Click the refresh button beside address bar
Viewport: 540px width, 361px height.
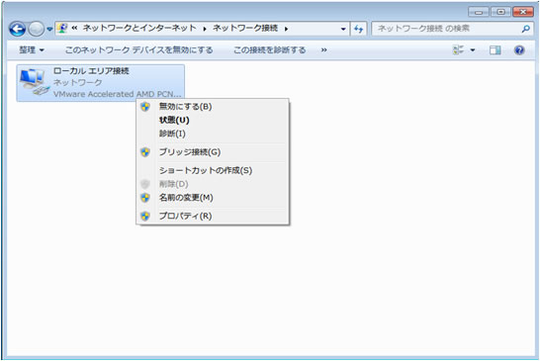[358, 29]
